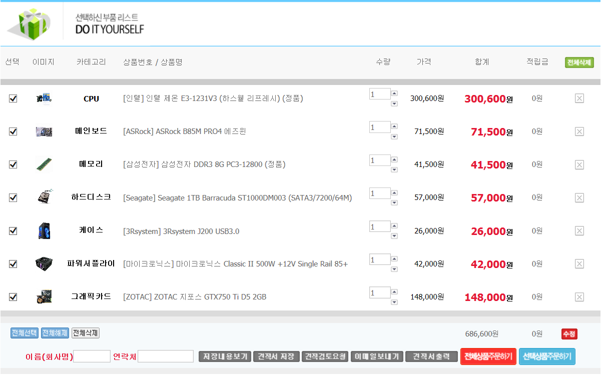Increase 파워서플라이 quantity with up arrow

(394, 258)
